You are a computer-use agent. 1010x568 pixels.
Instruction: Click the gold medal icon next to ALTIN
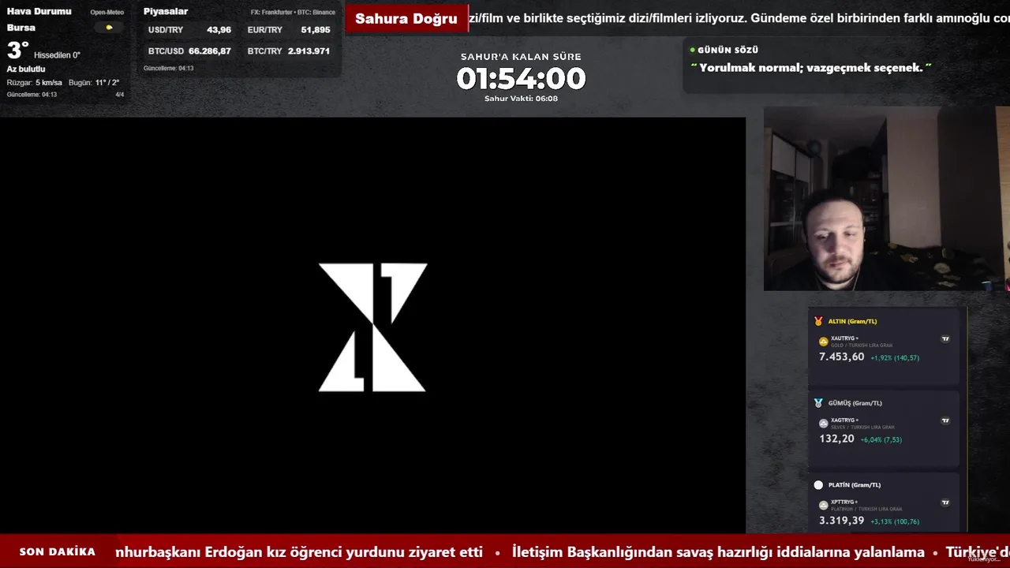818,321
